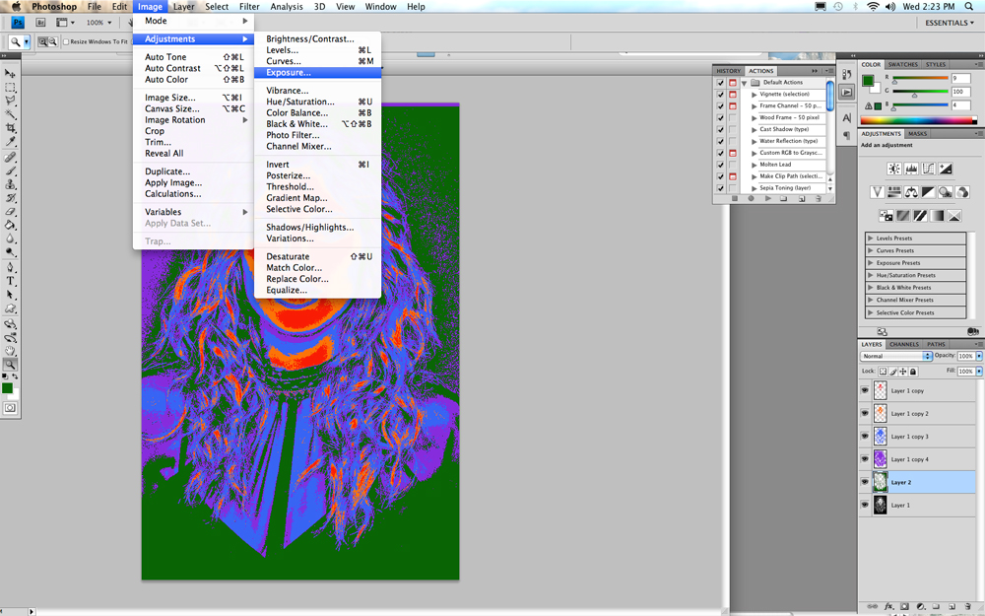Open the layer blend mode Normal dropdown

tap(895, 356)
